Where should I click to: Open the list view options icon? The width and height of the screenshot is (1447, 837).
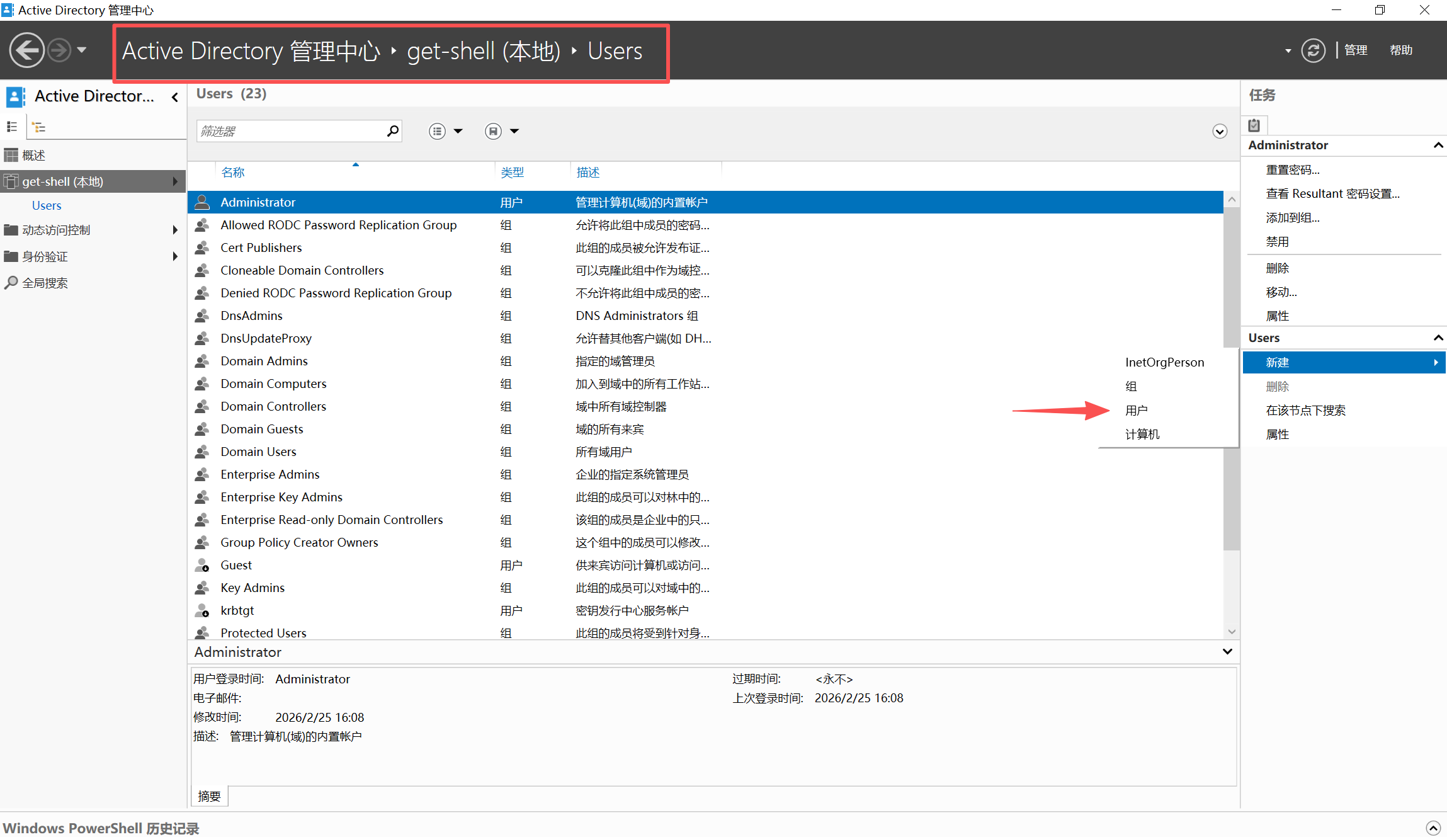click(x=438, y=131)
